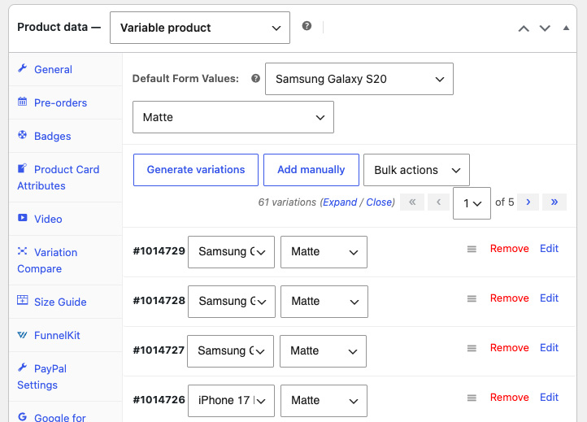
Task: Switch to the Video tab
Action: [66, 219]
